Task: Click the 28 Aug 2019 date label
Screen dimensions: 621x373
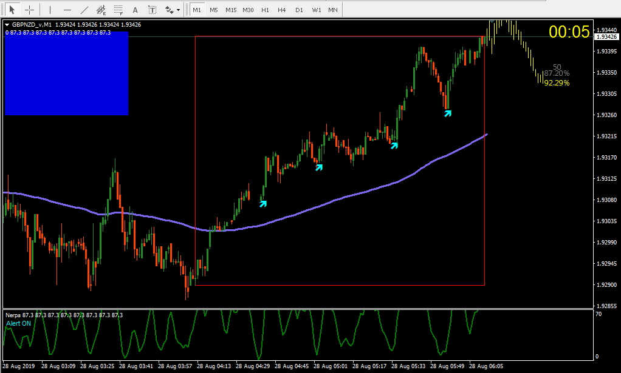Action: (x=19, y=366)
